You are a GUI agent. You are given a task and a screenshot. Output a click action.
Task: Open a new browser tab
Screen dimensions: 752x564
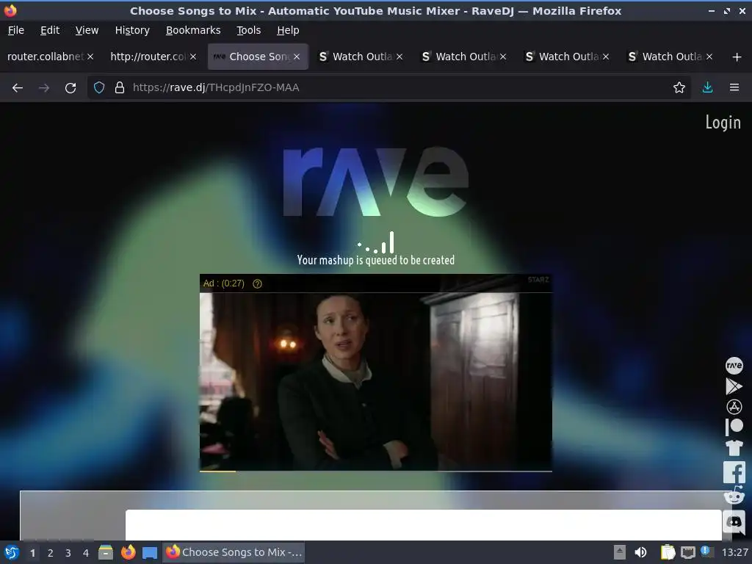pos(737,57)
